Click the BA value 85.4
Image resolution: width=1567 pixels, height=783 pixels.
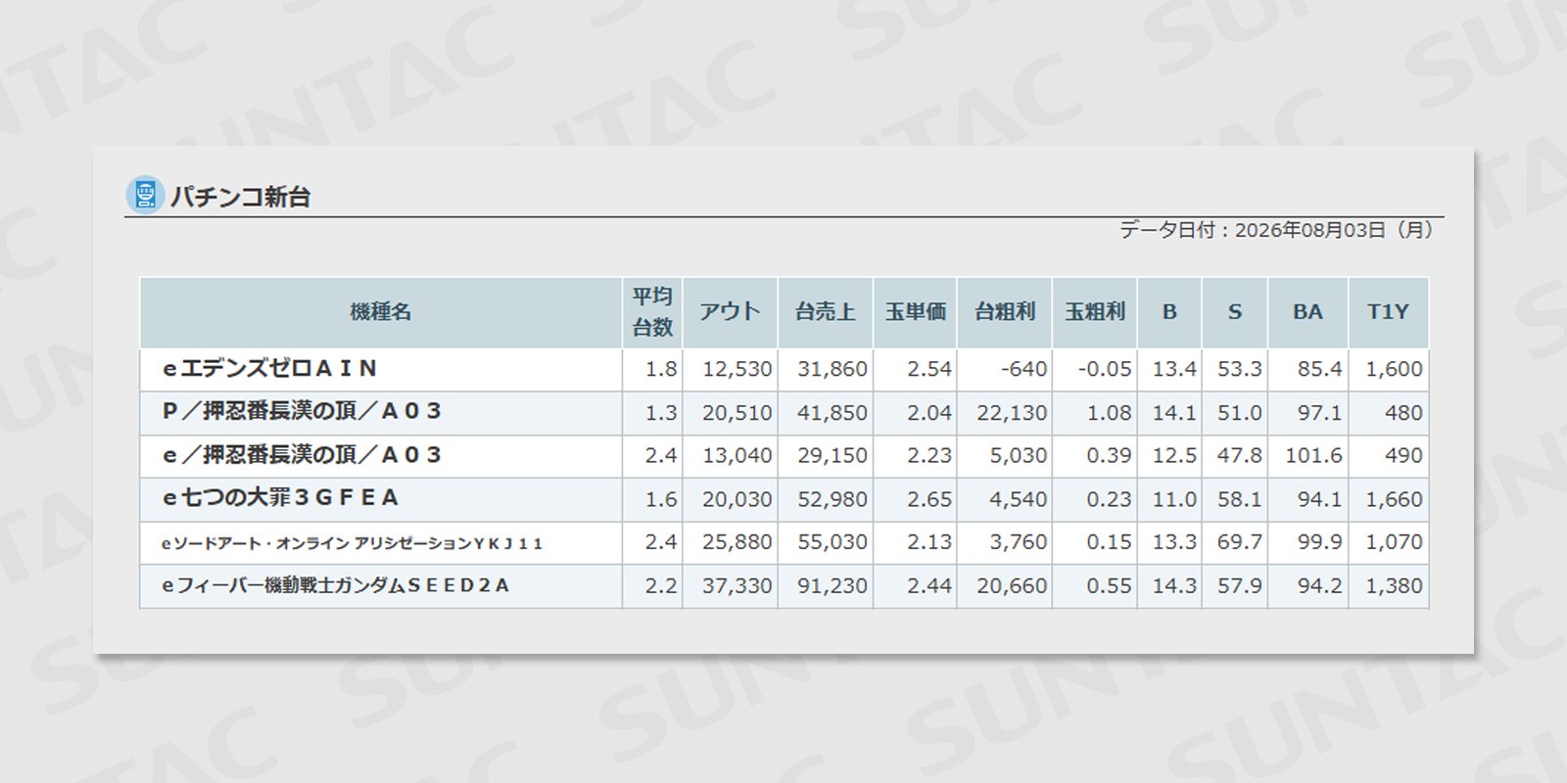click(1319, 369)
